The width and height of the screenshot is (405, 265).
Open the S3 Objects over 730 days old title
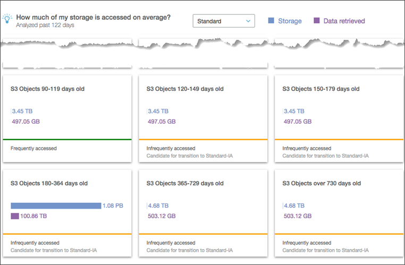pyautogui.click(x=321, y=183)
